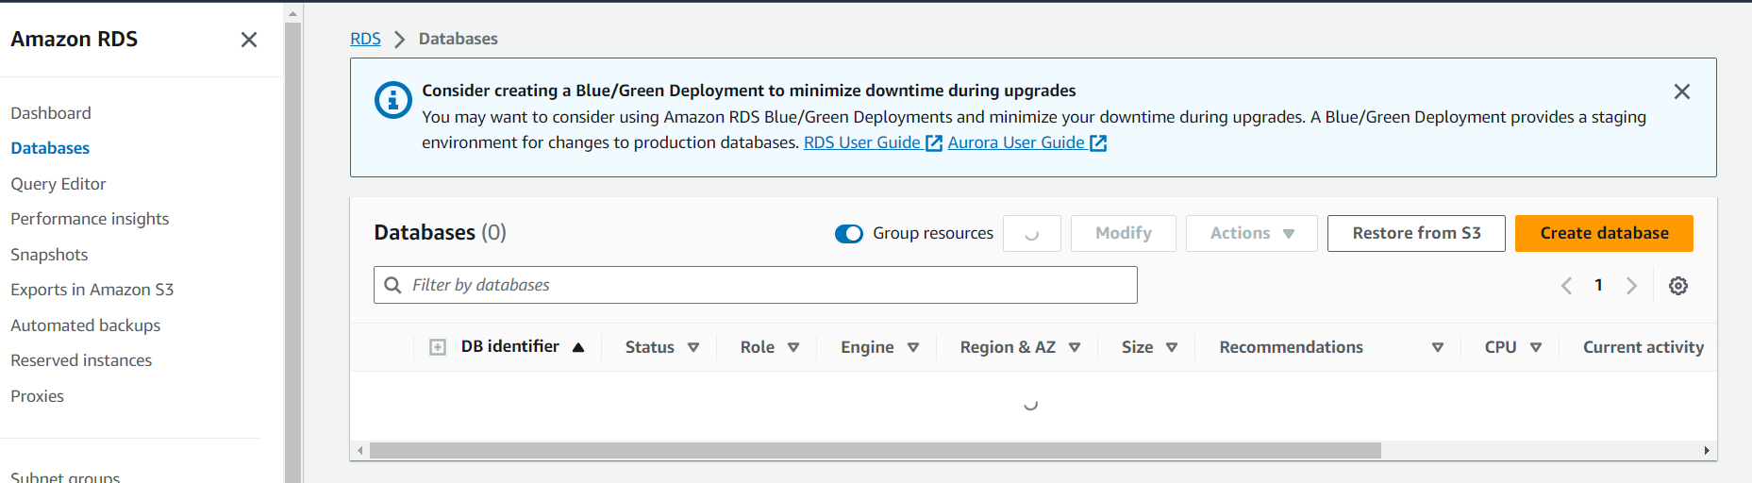Viewport: 1752px width, 483px height.
Task: Click the horizontal table scrollbar
Action: pyautogui.click(x=875, y=451)
